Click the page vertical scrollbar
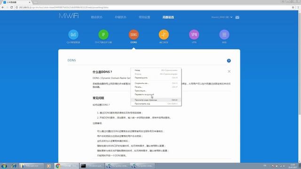Viewport: 301px width, 169px height. (300, 63)
